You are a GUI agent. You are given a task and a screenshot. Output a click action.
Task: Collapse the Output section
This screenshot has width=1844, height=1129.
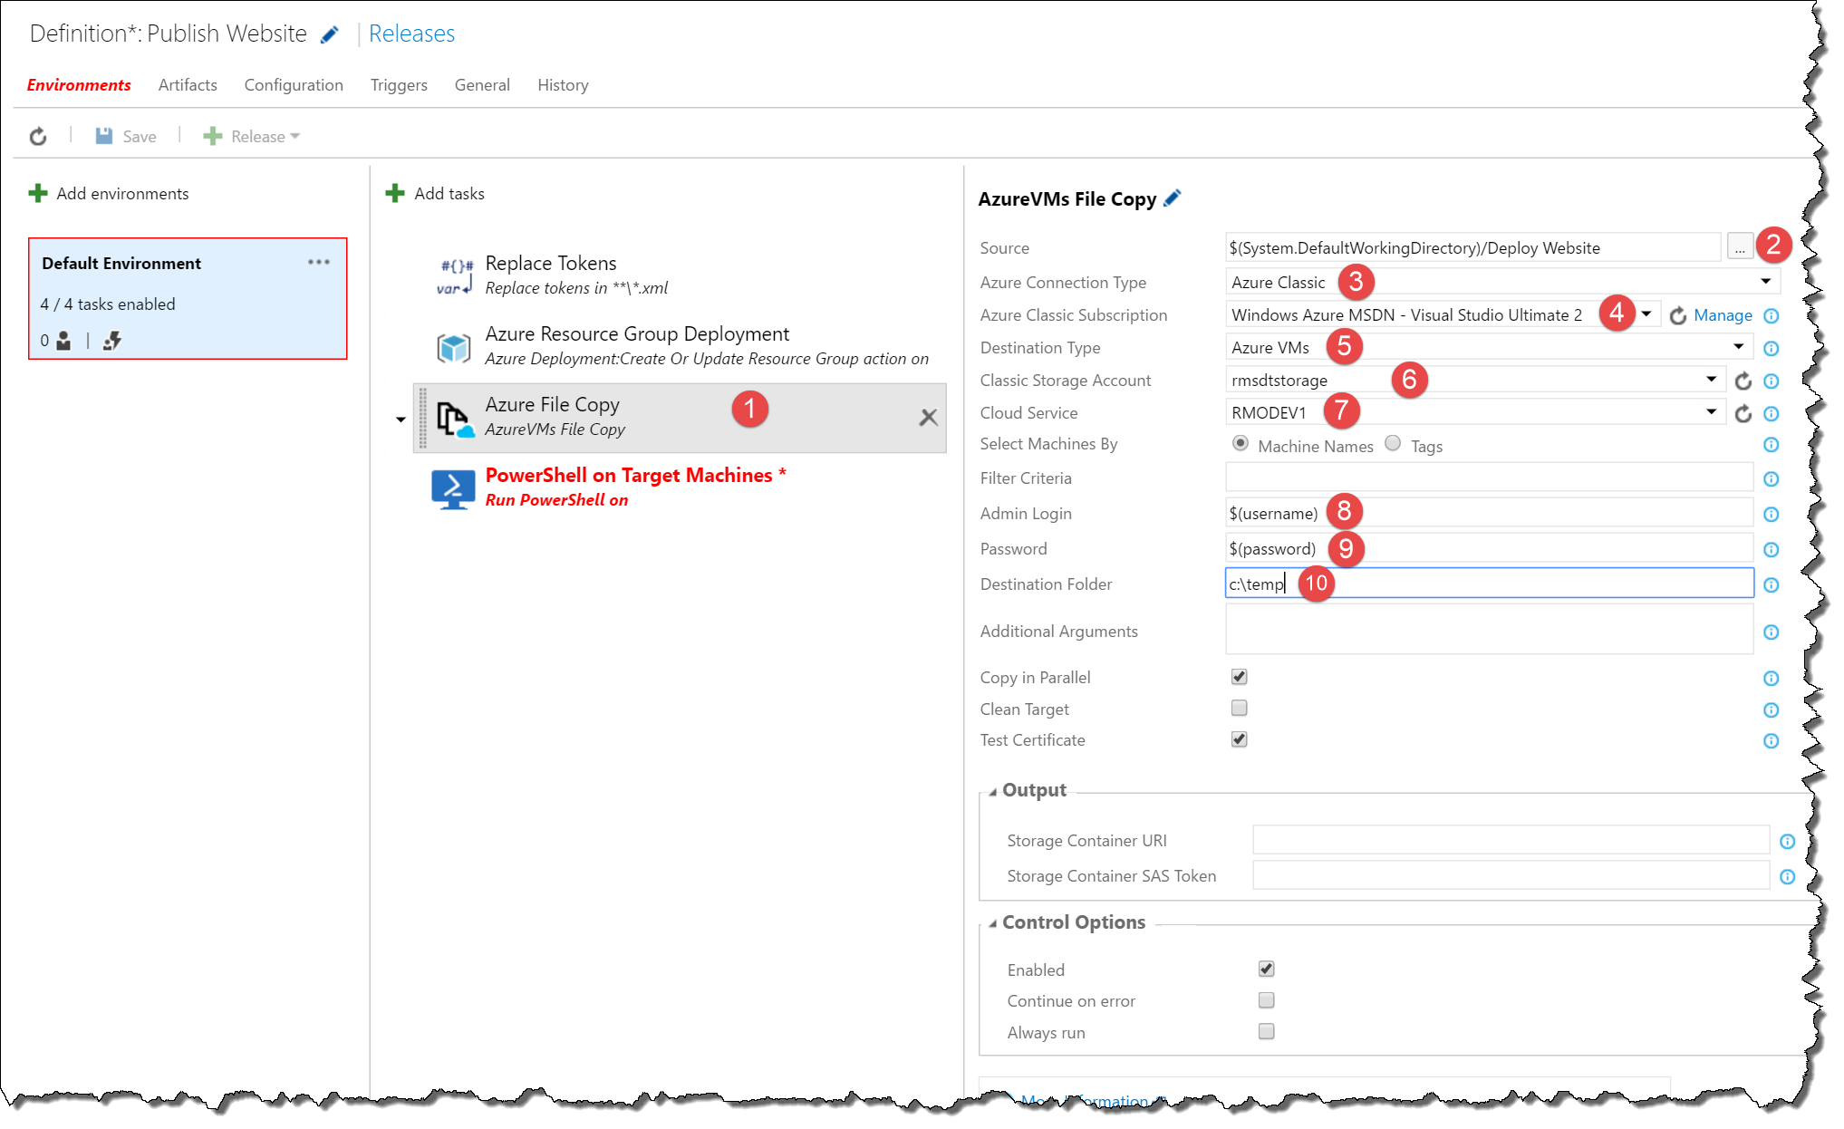(994, 791)
